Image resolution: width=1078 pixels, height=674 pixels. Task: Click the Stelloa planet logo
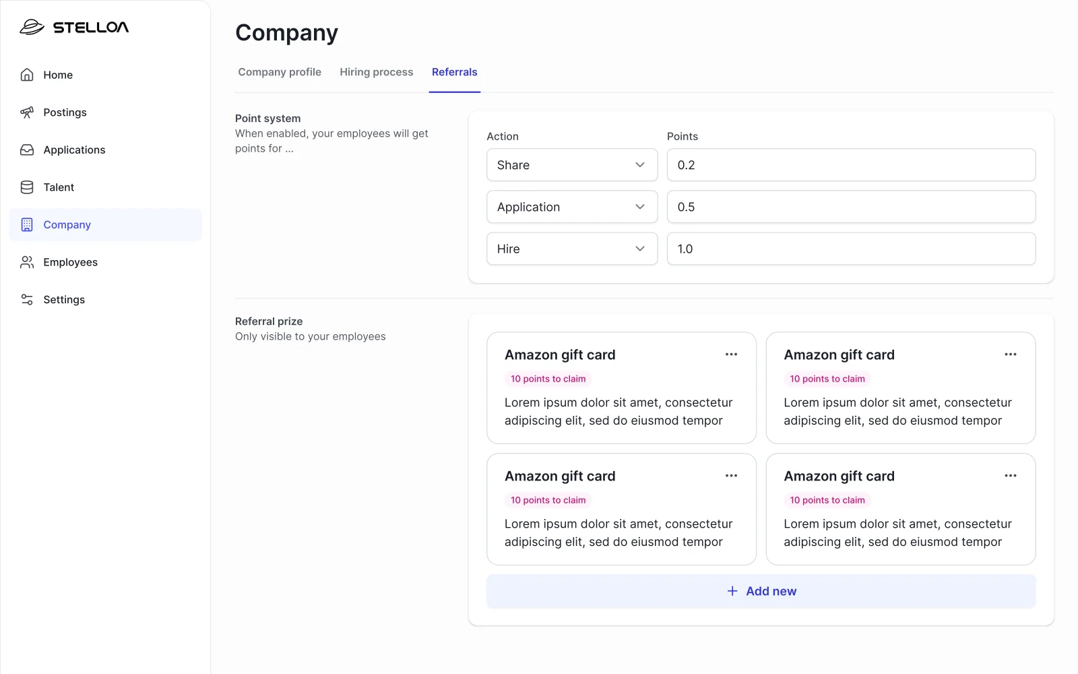[30, 27]
